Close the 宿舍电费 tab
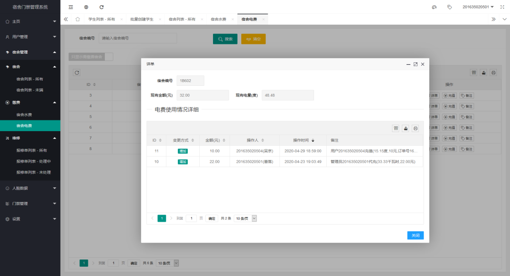 click(263, 19)
